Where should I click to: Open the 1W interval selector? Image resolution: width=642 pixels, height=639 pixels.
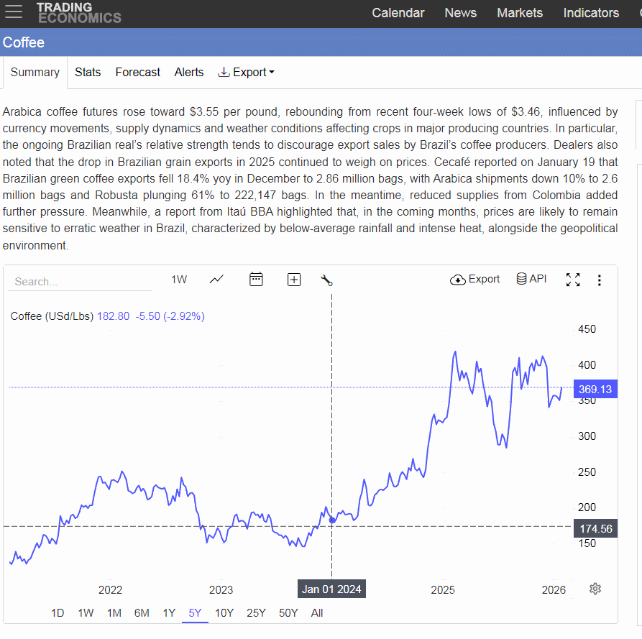(x=179, y=280)
